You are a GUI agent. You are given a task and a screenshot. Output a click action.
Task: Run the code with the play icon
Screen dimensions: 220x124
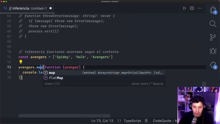tap(185, 8)
